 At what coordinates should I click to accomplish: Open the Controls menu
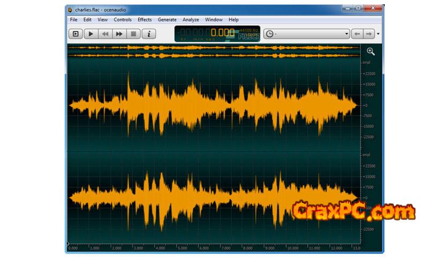pos(123,20)
